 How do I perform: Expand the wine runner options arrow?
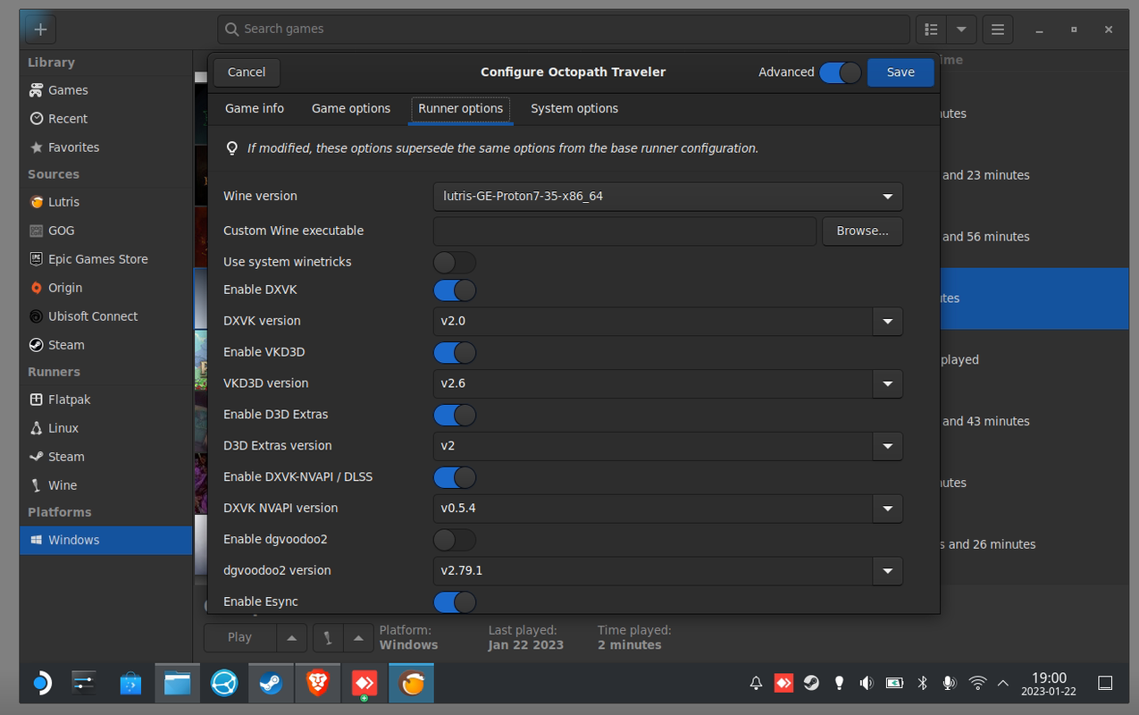358,637
